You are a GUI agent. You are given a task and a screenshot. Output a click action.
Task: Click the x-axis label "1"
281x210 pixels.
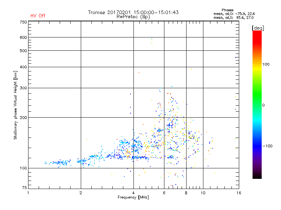[x=28, y=193]
